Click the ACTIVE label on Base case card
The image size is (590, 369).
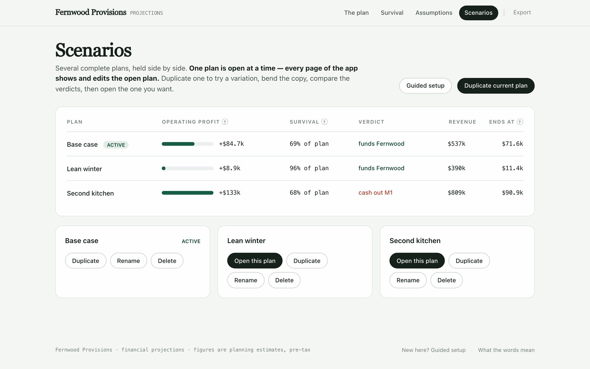tap(191, 241)
